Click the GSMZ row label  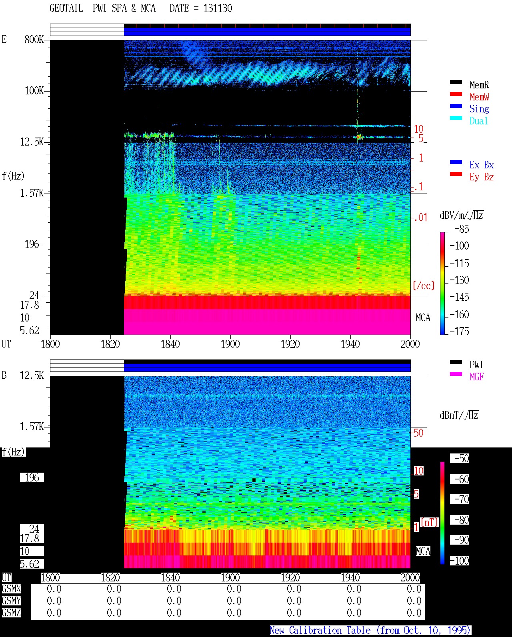click(11, 613)
